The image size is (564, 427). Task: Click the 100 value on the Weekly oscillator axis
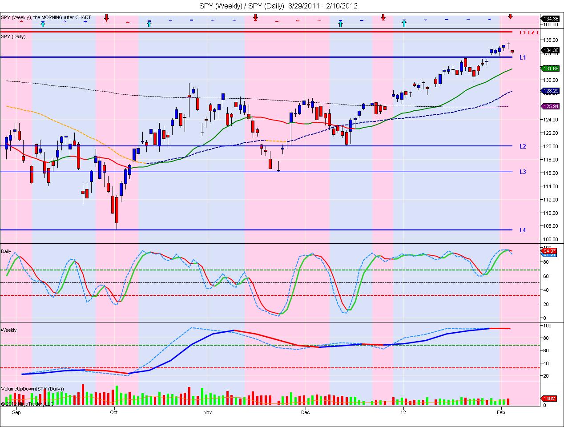tap(547, 326)
